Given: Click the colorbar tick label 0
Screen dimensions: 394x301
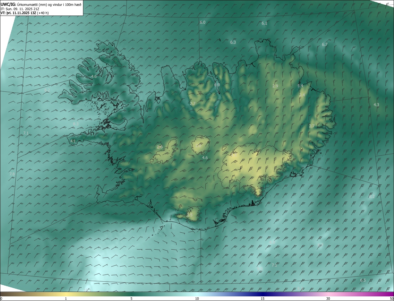Looking at the screenshot, I should tap(1, 299).
